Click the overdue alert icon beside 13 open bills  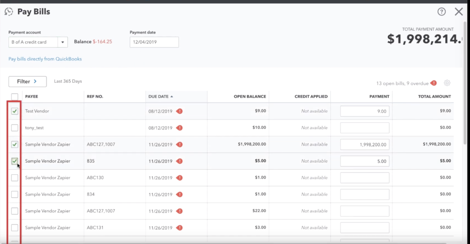point(433,83)
